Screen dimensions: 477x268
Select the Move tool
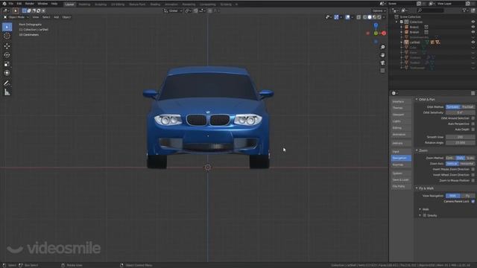pos(7,46)
